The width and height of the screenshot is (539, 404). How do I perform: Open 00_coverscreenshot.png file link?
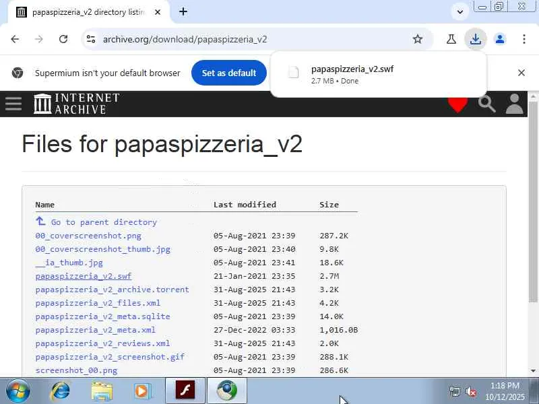88,236
